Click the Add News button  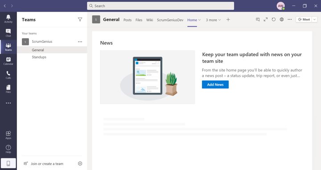click(x=215, y=84)
